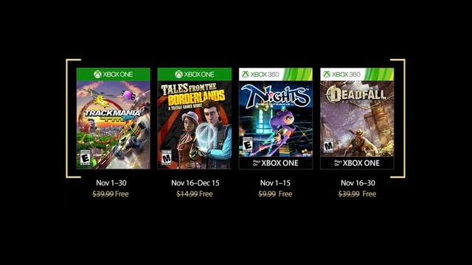Click the ESRB E rating on Nights
This screenshot has height=265, width=472.
248,145
